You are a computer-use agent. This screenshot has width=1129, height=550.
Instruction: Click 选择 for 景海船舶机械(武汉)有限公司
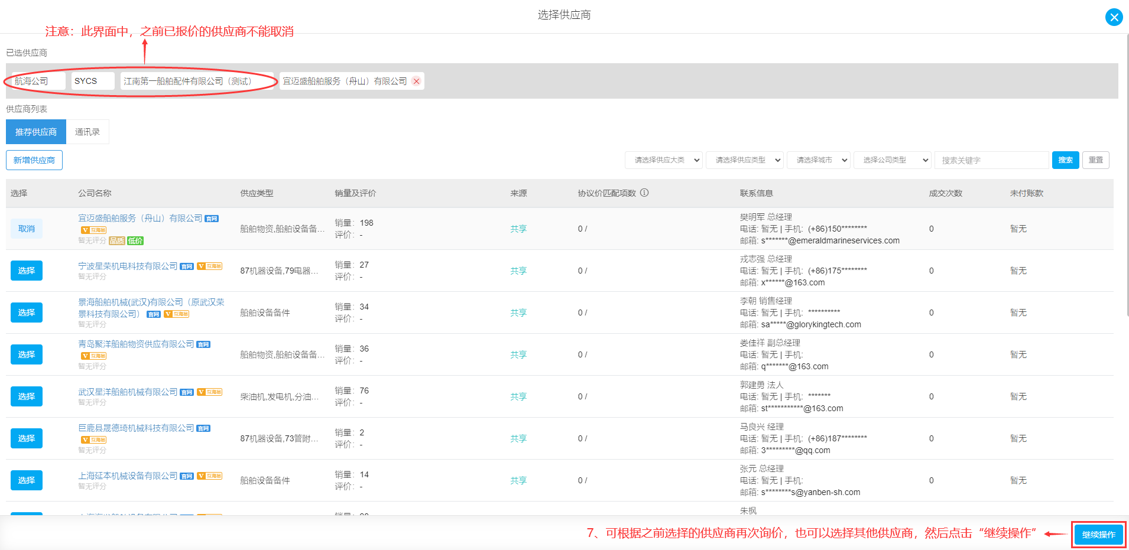pos(27,313)
